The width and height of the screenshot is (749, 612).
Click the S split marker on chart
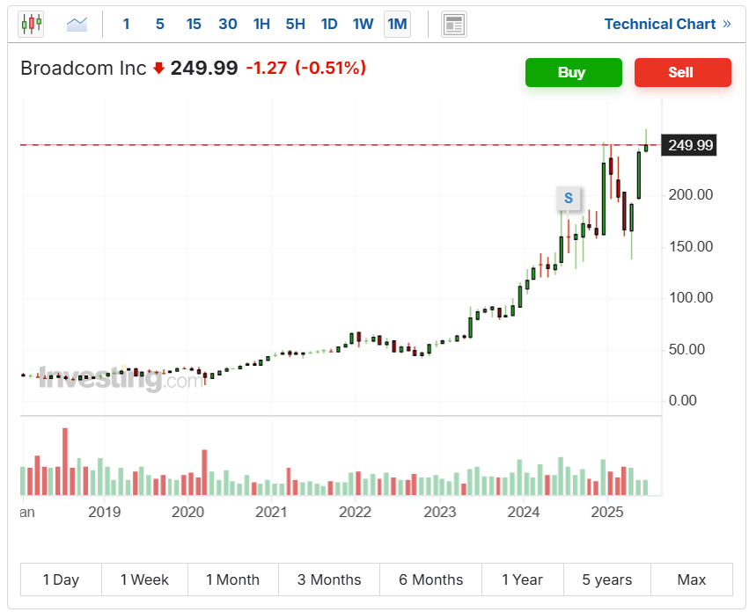click(x=568, y=198)
